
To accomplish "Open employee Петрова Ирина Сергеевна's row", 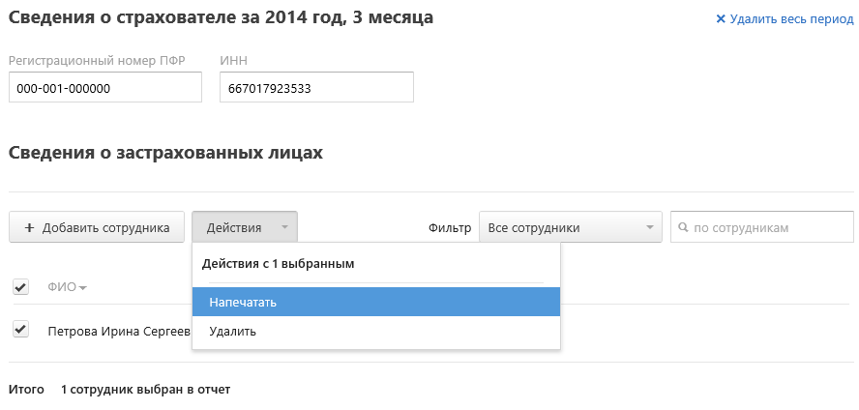I will point(118,332).
